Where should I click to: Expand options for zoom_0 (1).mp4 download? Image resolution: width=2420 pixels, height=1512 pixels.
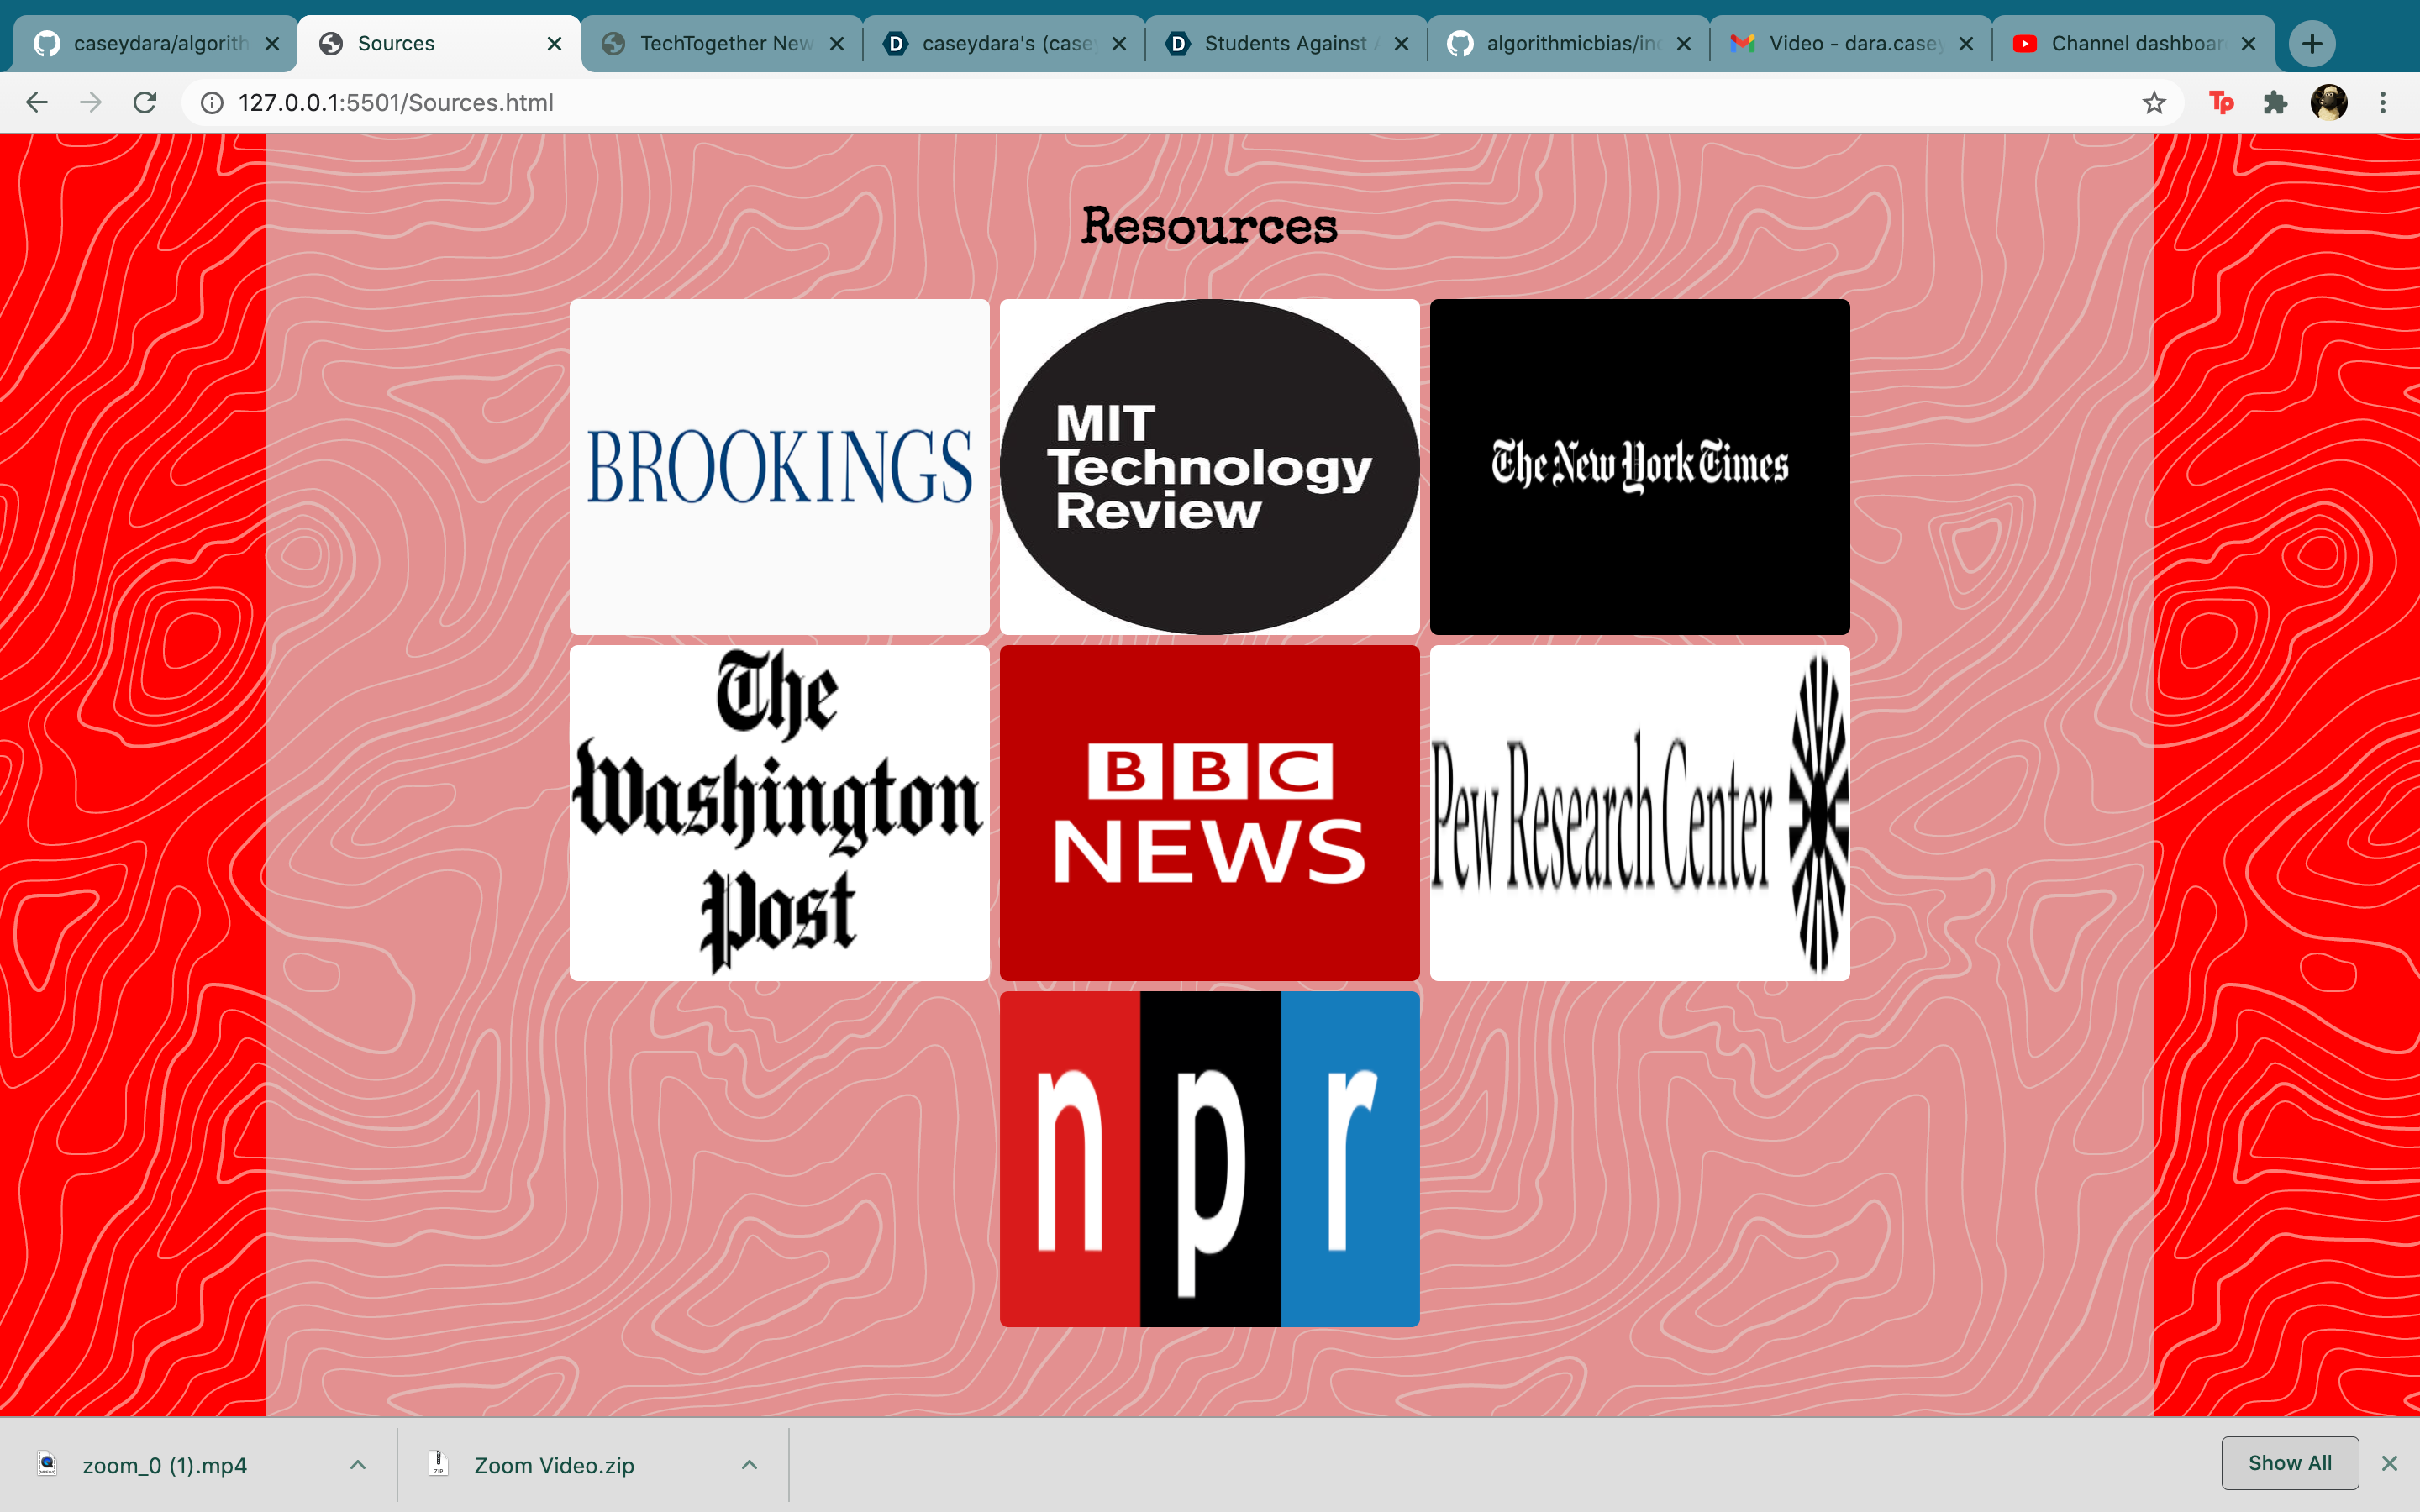click(358, 1465)
